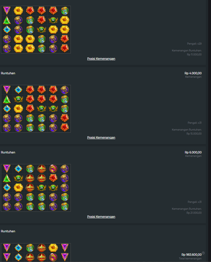Click the blue diamond gem in Pengali x29 grid
The width and height of the screenshot is (211, 262).
tap(7, 30)
